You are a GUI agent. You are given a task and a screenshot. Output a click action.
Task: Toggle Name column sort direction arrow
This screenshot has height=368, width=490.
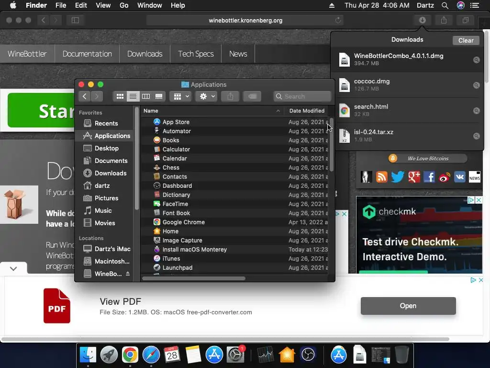tap(278, 111)
